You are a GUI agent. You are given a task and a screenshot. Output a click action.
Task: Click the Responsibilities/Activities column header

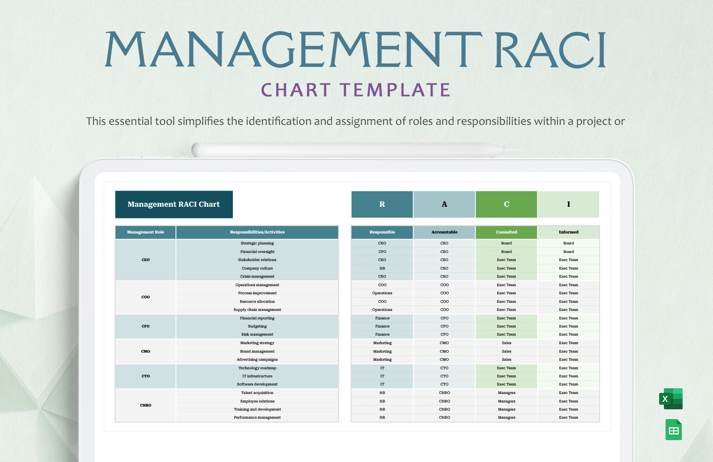tap(257, 232)
